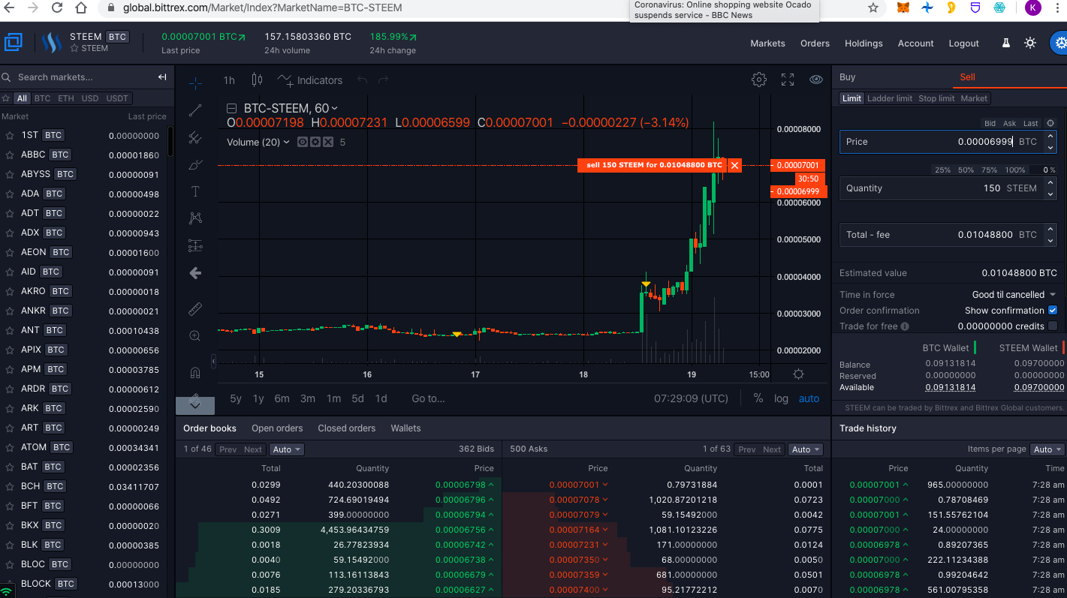Image resolution: width=1067 pixels, height=598 pixels.
Task: Click the Search markets input field
Action: (83, 77)
